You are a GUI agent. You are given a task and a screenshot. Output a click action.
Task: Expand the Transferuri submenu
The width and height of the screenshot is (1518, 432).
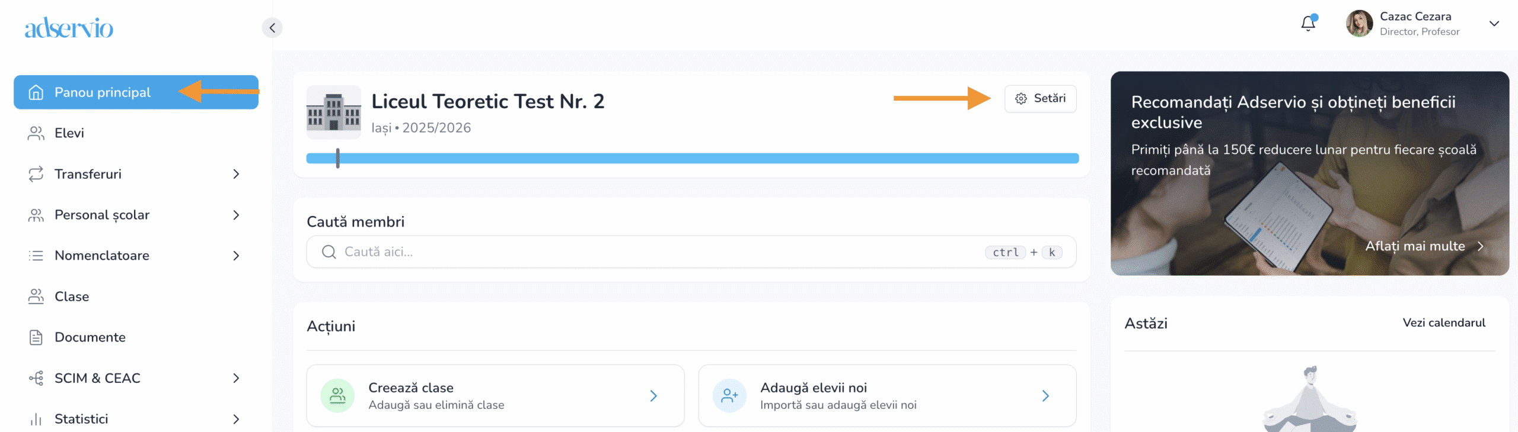coord(236,174)
